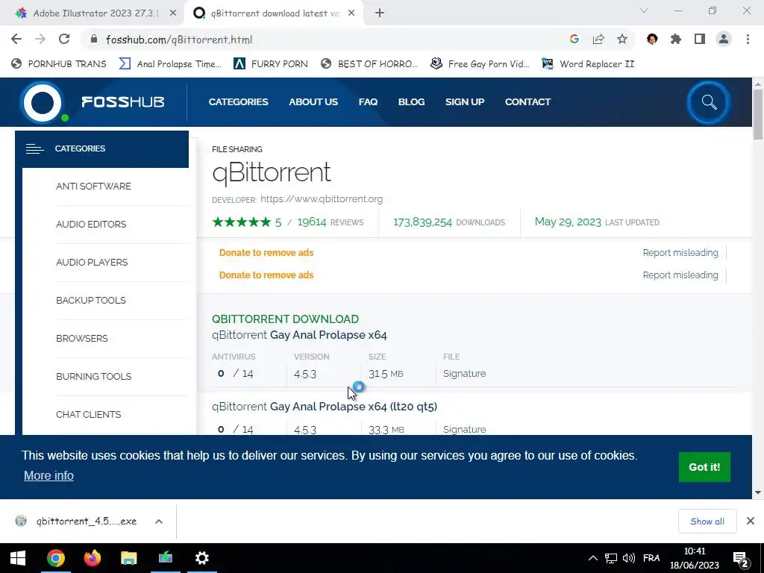Visit the developer link qbittorrent.org
The width and height of the screenshot is (764, 573).
pyautogui.click(x=322, y=198)
